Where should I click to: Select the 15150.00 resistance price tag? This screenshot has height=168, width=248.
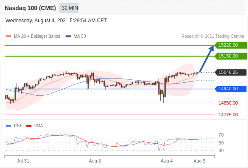tap(231, 56)
